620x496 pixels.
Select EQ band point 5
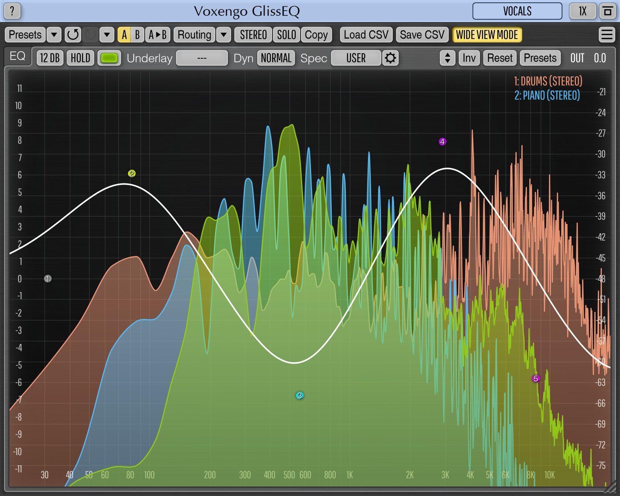(536, 379)
